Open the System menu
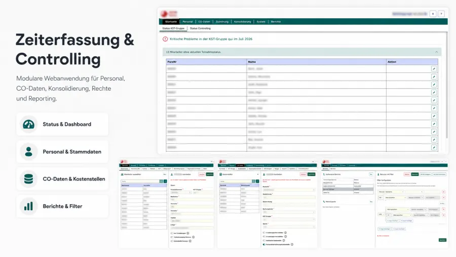Image resolution: width=456 pixels, height=257 pixels. coord(261,21)
